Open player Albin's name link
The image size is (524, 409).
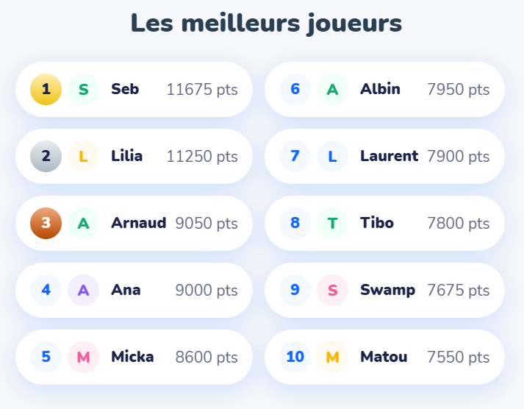pos(380,90)
